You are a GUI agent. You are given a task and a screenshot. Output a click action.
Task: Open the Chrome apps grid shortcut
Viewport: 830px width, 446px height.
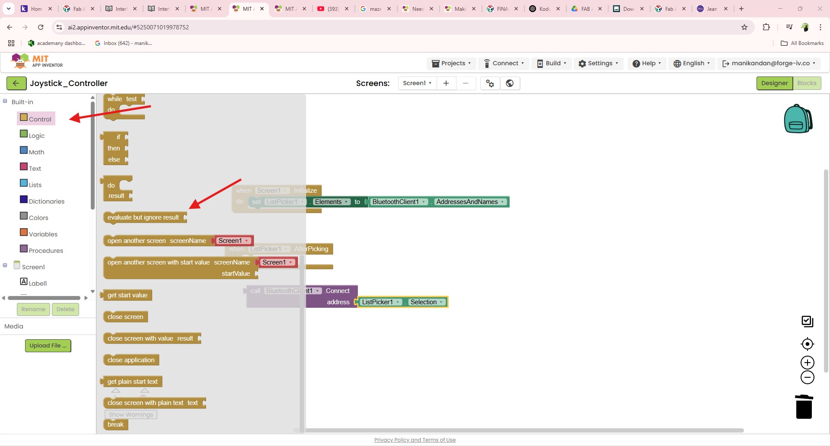(x=11, y=43)
